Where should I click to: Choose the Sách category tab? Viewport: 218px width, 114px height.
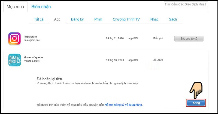tap(173, 19)
